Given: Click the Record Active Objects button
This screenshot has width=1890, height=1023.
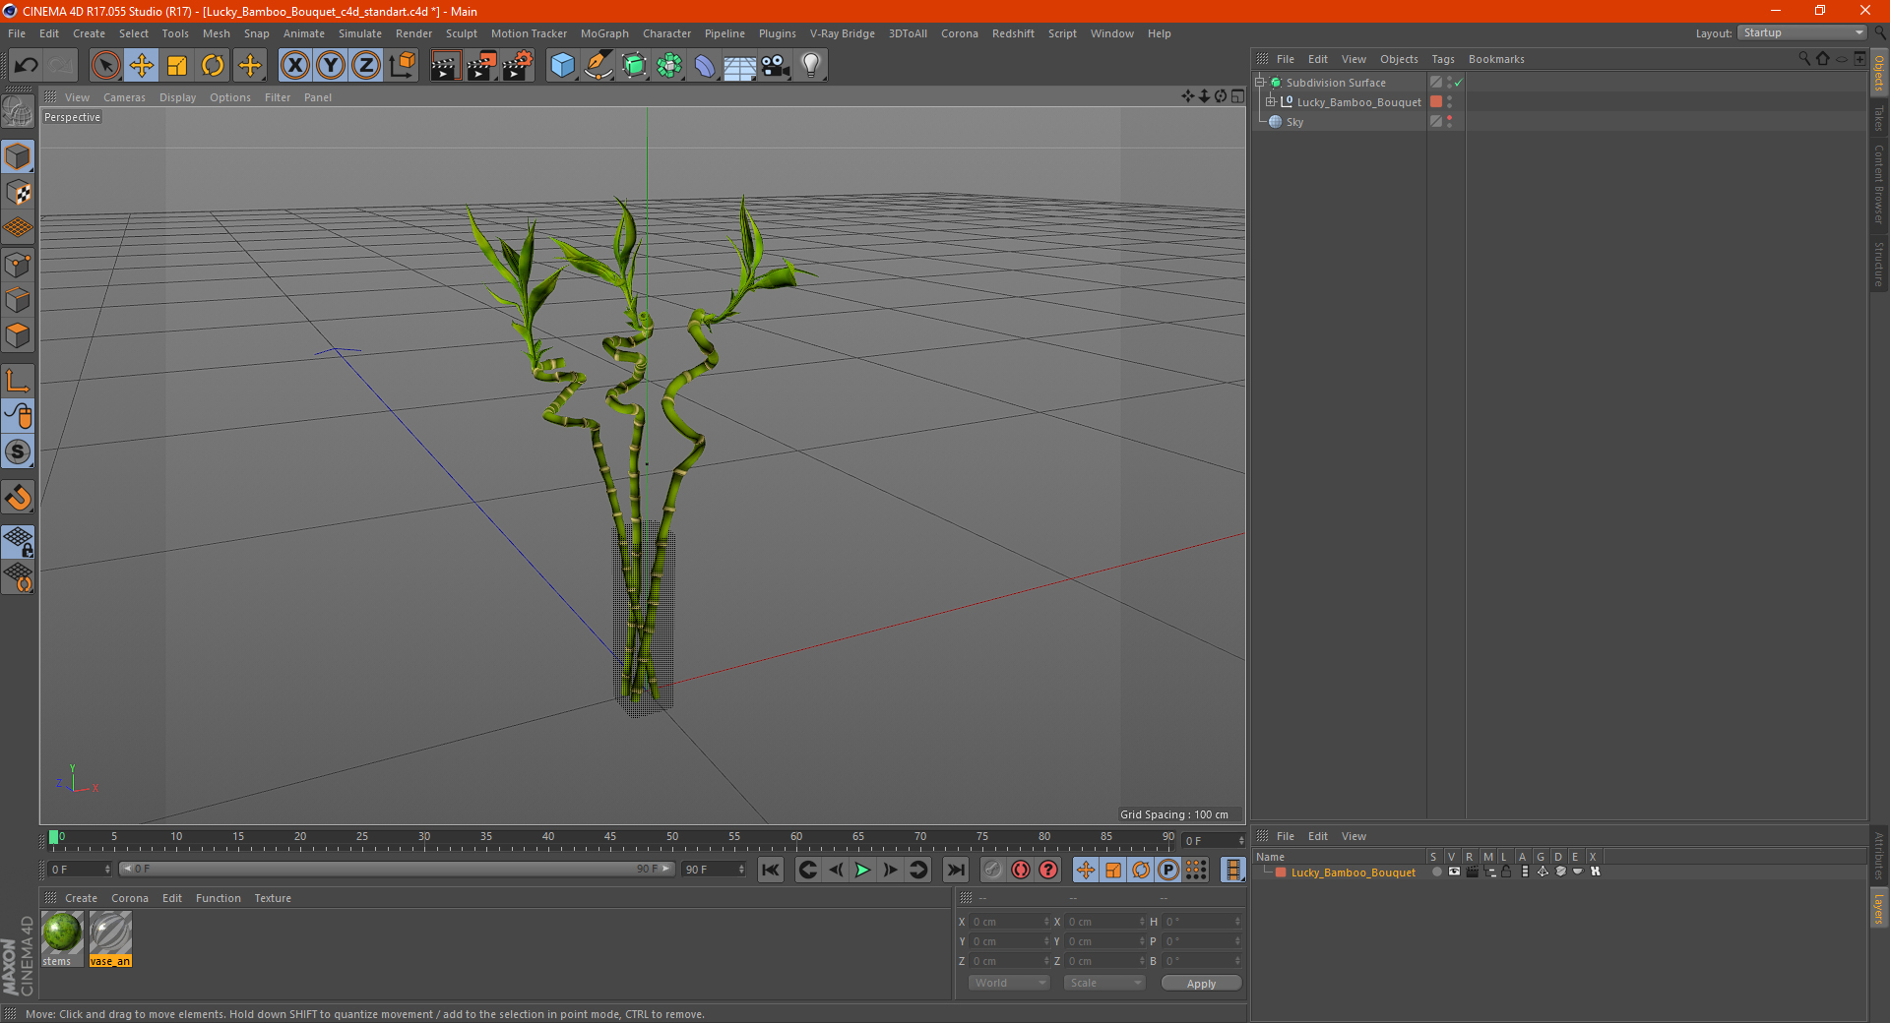Looking at the screenshot, I should [x=993, y=870].
